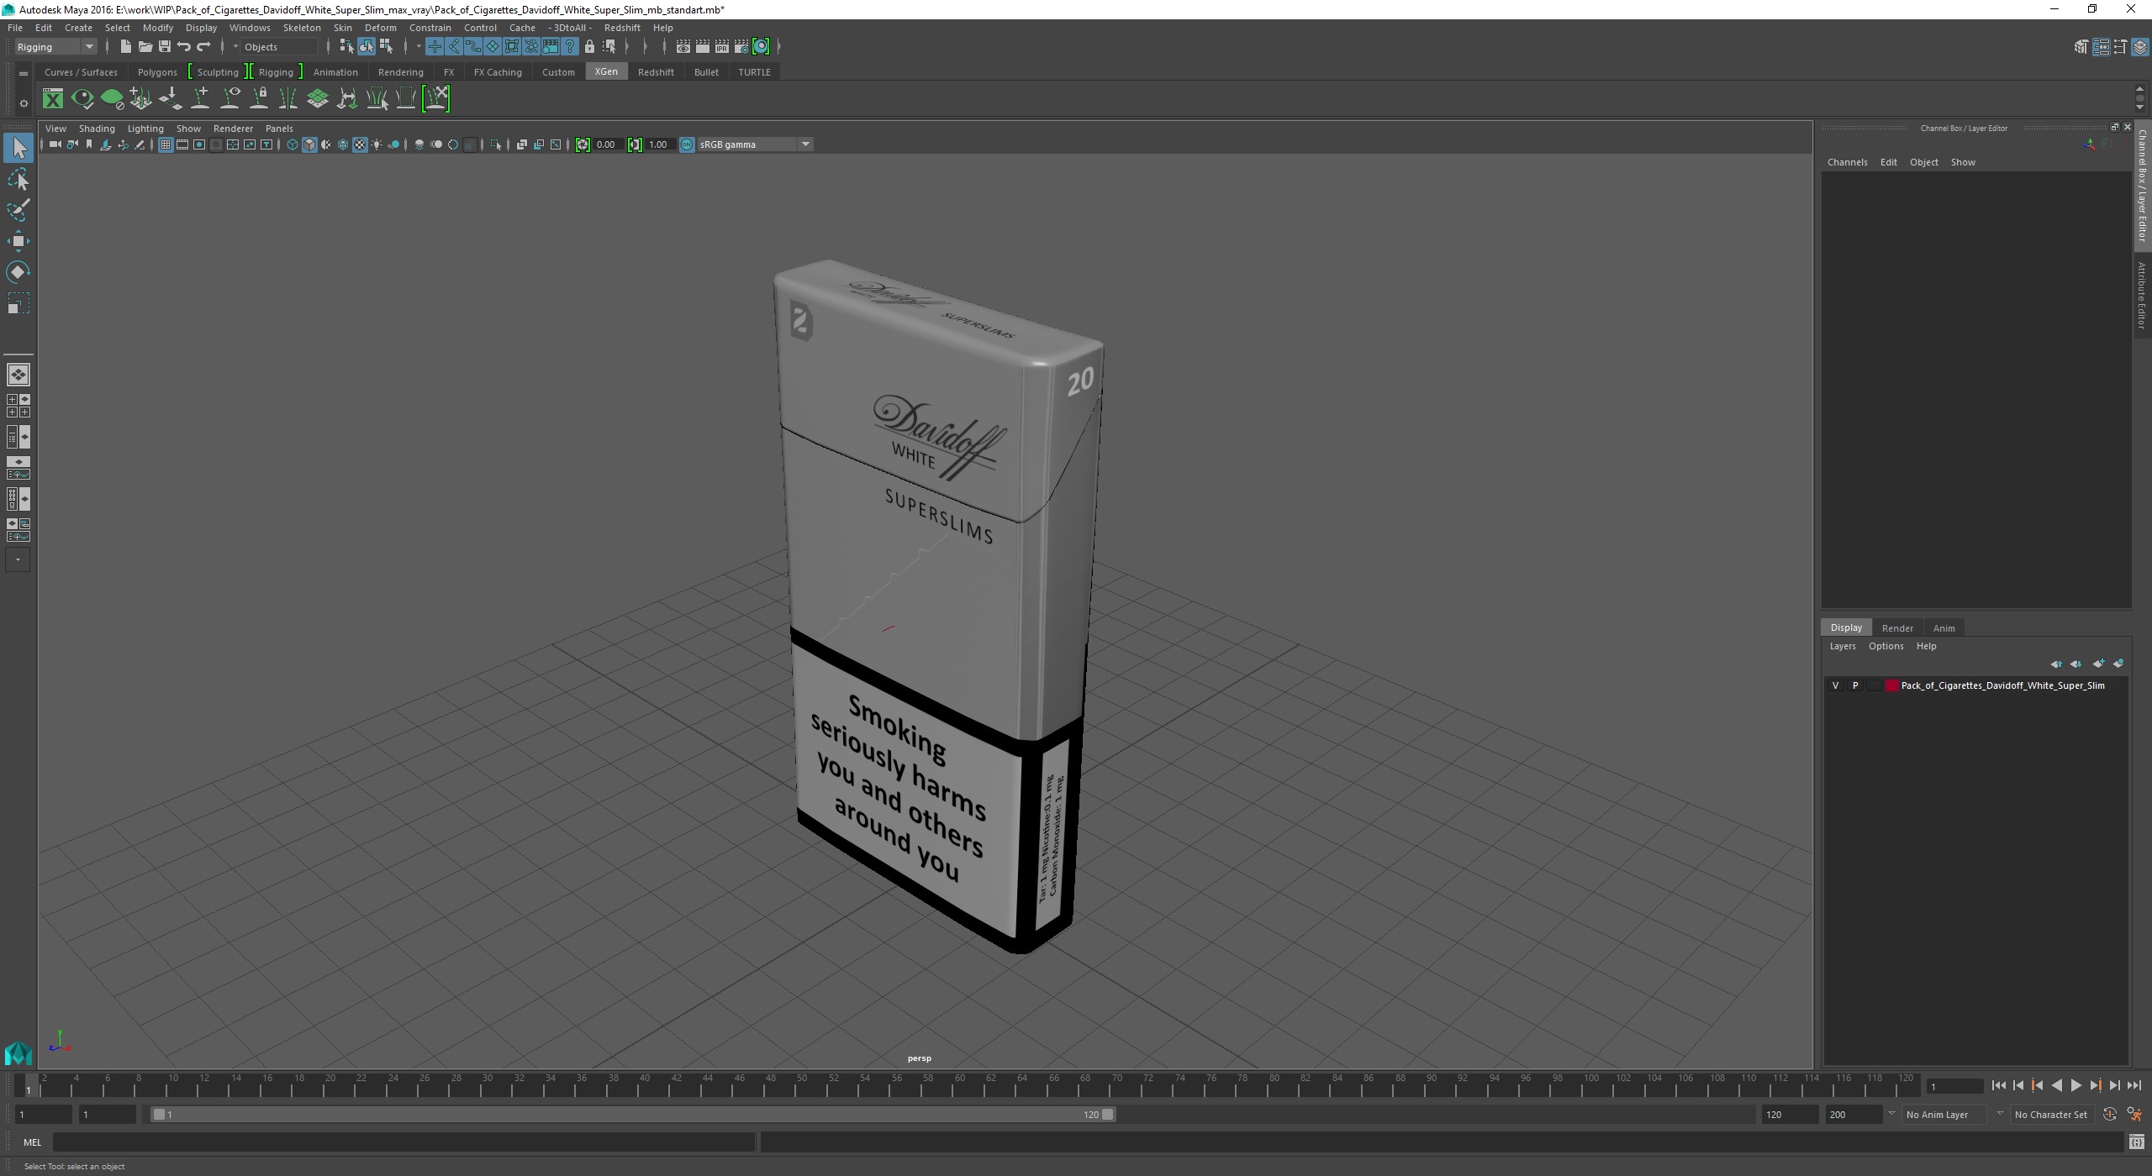The width and height of the screenshot is (2152, 1176).
Task: Click the play forwards button
Action: click(x=2076, y=1085)
